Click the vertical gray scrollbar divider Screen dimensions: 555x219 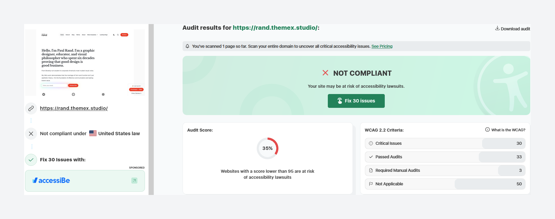pyautogui.click(x=151, y=109)
